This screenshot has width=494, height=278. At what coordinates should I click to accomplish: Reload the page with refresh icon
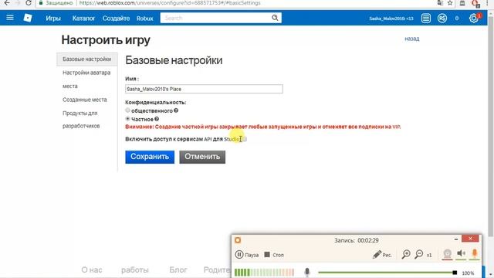[x=28, y=3]
